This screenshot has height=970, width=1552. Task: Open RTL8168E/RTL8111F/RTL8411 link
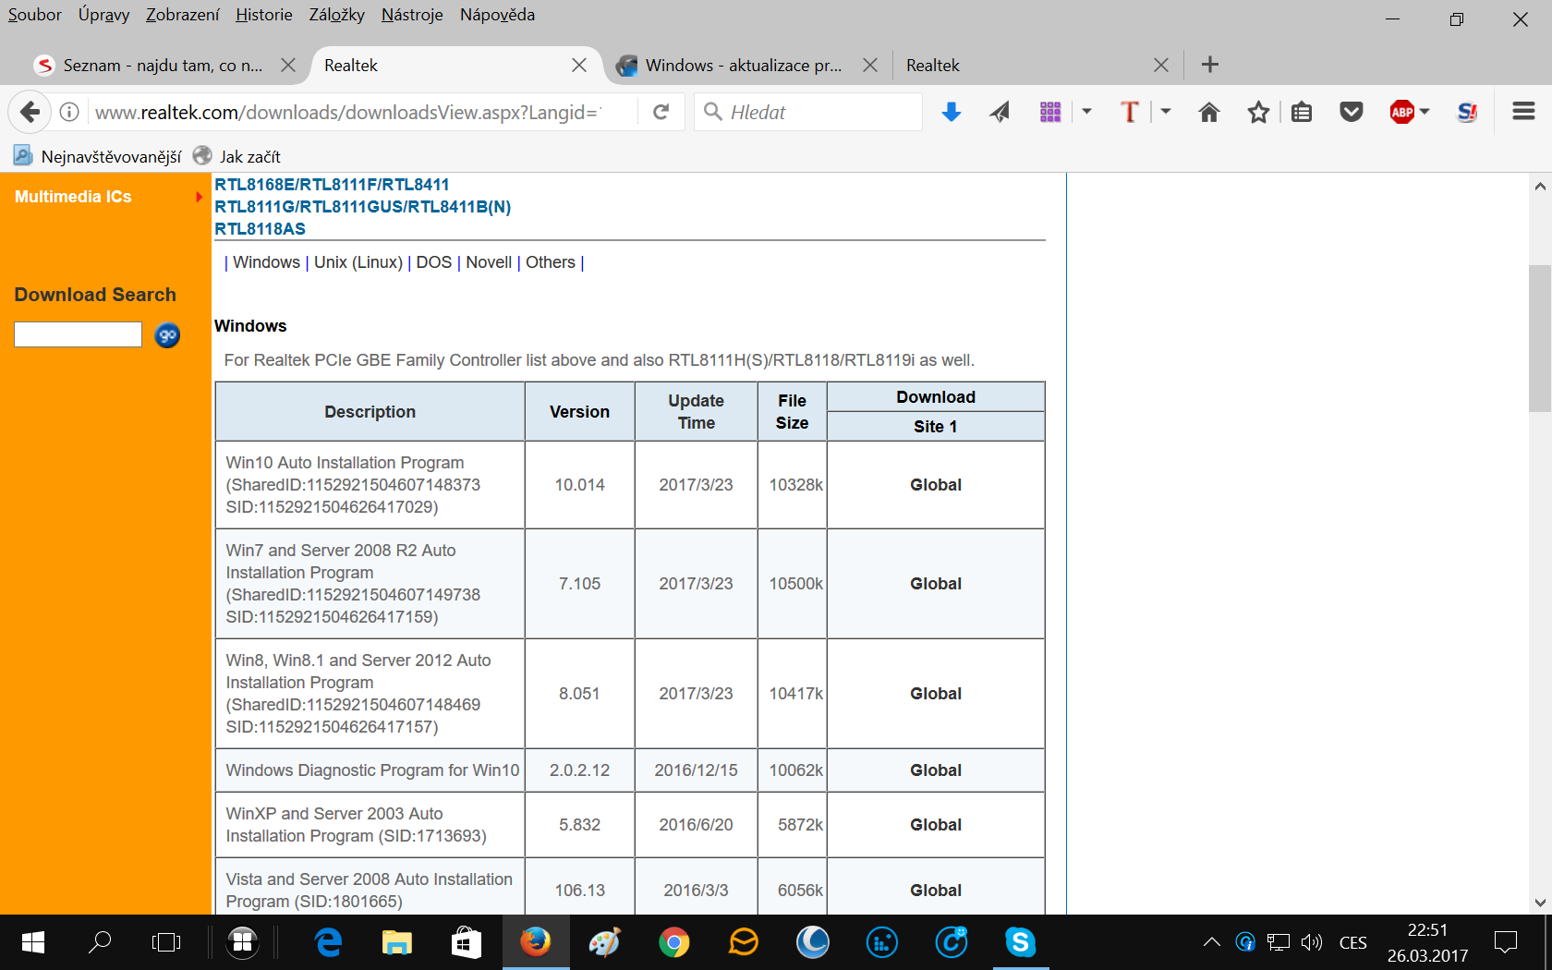click(332, 185)
